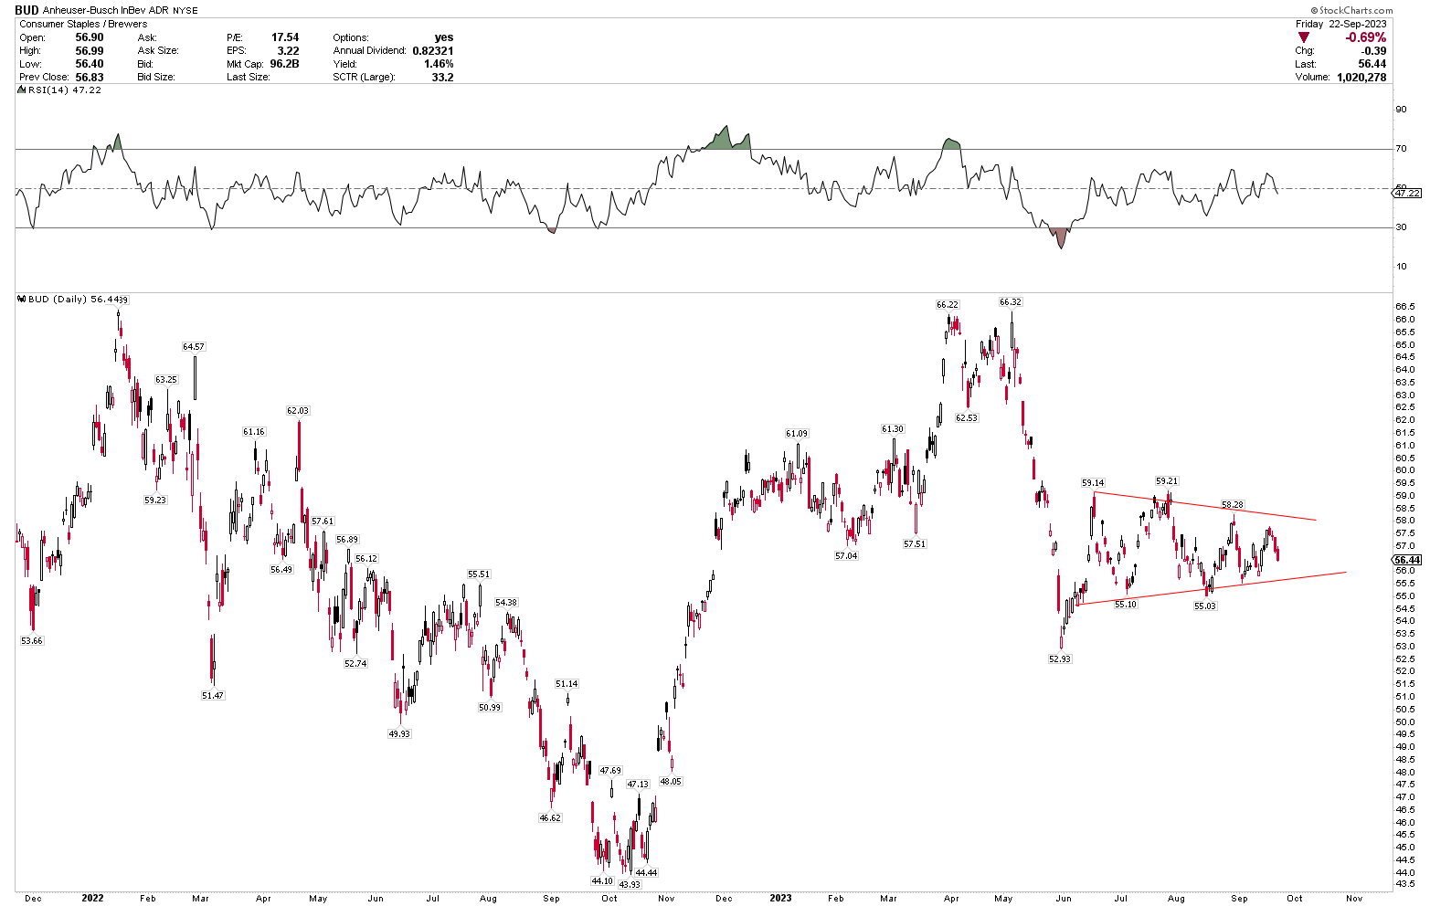This screenshot has height=906, width=1430.
Task: Click the Open value 56.90
Action: pos(90,37)
